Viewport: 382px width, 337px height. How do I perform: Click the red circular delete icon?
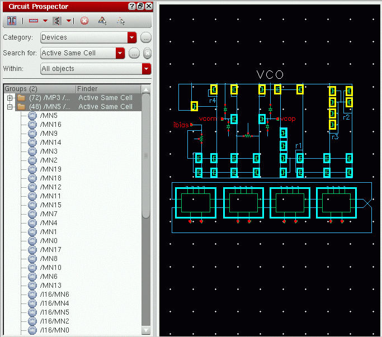[84, 21]
